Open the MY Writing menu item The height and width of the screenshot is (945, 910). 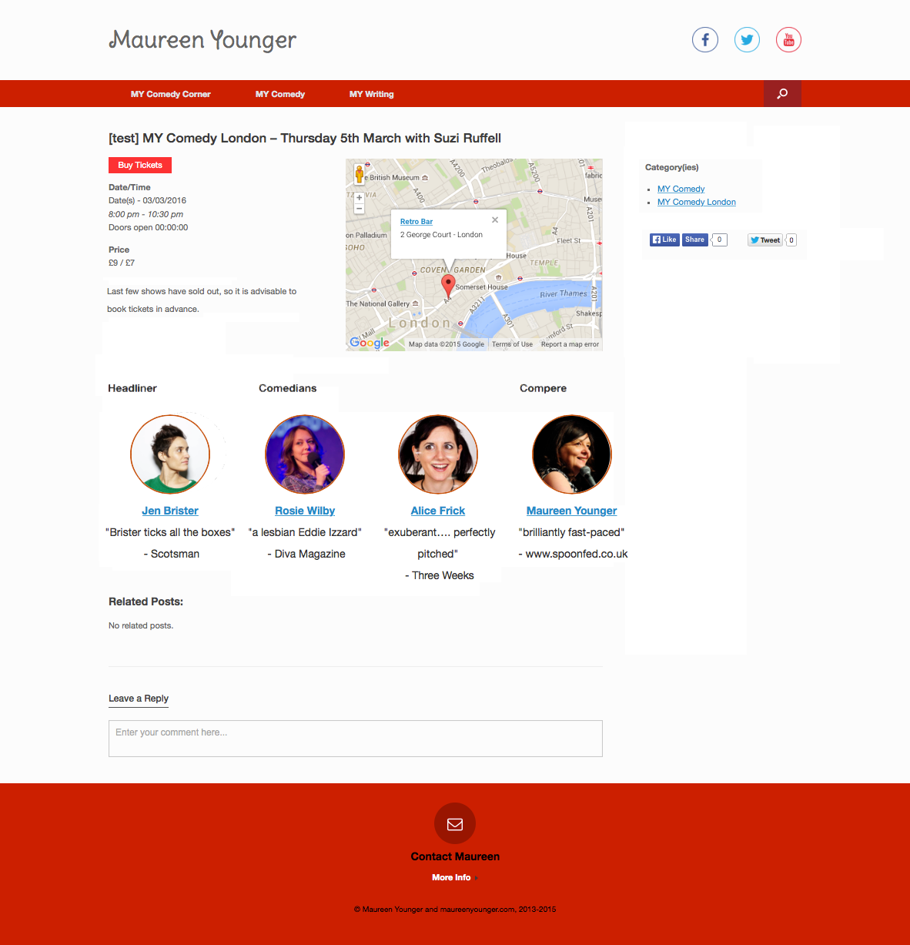point(371,94)
